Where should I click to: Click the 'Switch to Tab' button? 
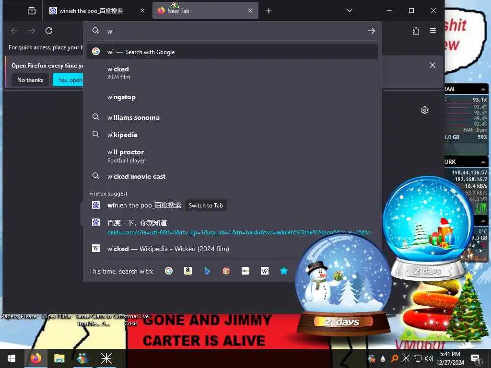206,206
